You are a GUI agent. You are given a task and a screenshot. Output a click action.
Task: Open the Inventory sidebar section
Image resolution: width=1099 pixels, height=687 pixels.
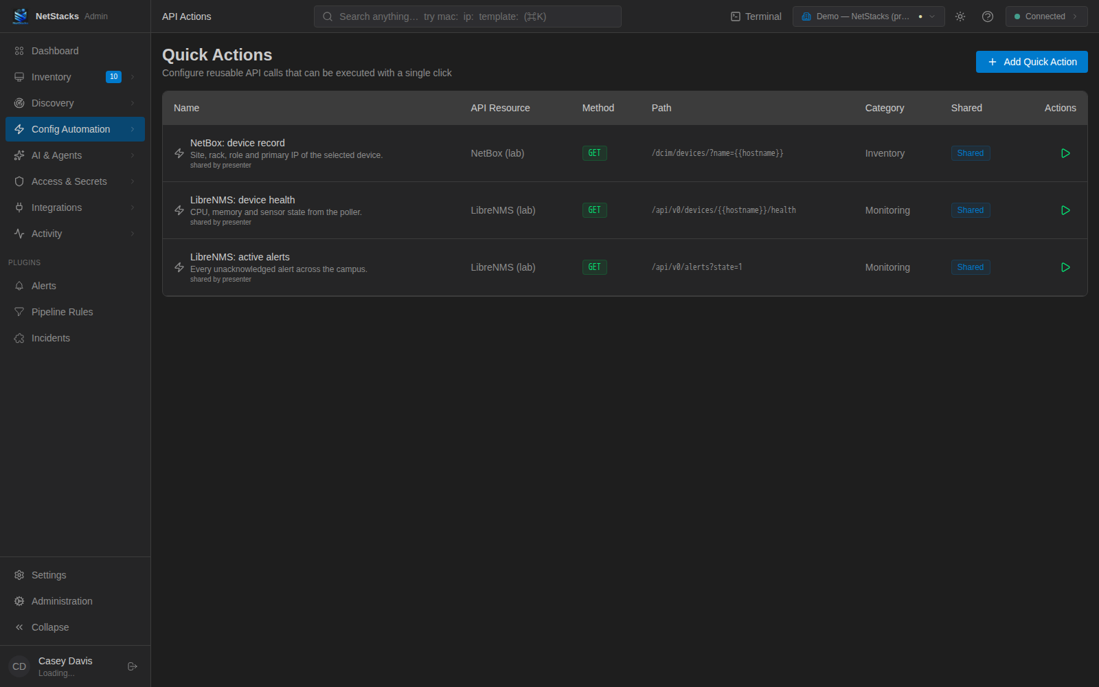[76, 77]
